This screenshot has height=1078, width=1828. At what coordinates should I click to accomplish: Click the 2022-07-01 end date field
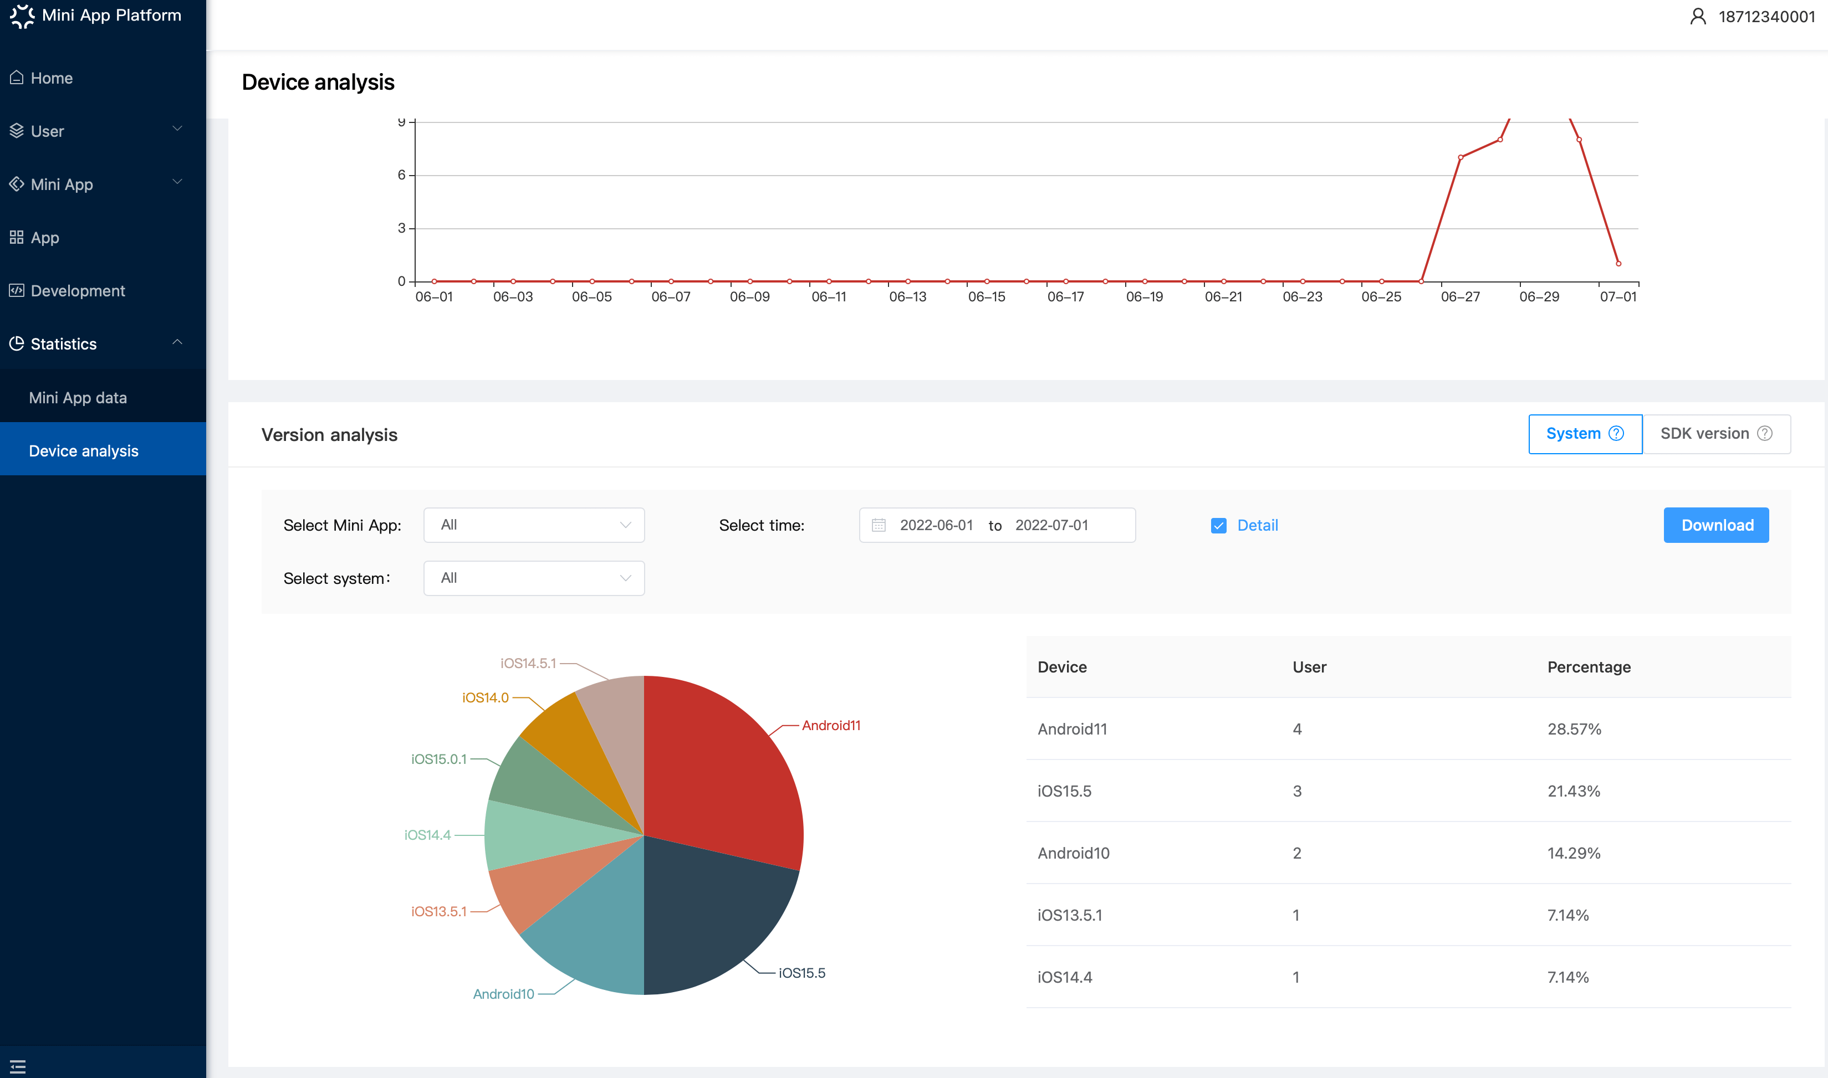(1051, 525)
